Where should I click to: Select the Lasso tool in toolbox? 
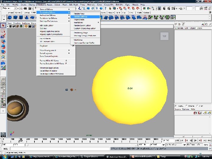[3, 31]
